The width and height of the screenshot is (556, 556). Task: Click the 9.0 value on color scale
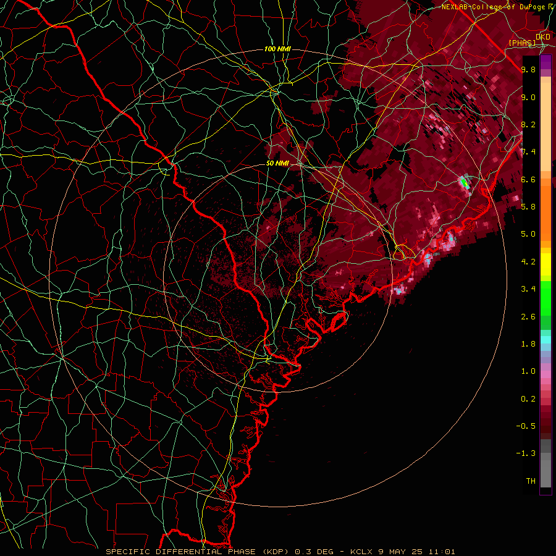(528, 97)
